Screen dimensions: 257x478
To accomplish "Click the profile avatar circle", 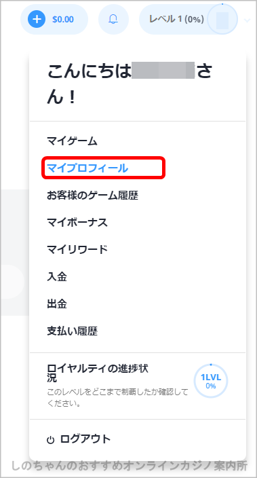I will [222, 19].
